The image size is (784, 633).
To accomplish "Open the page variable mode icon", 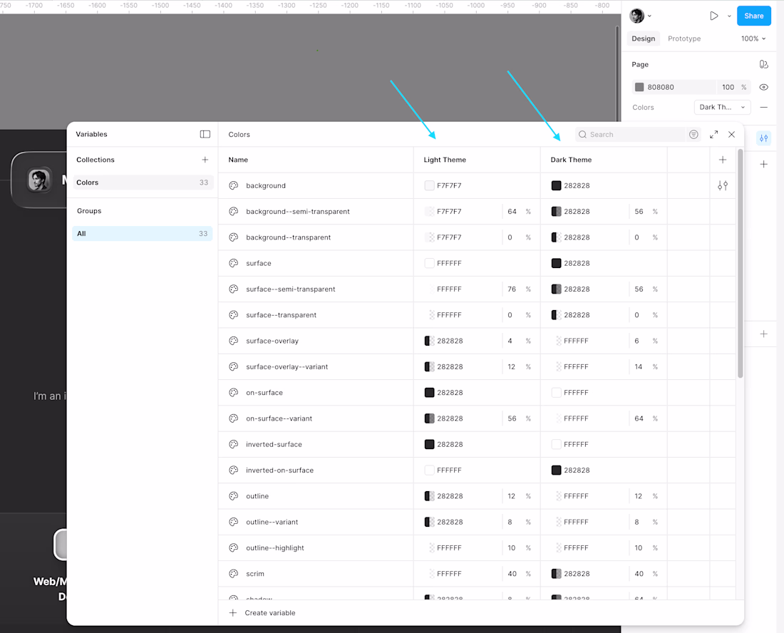I will pos(763,64).
